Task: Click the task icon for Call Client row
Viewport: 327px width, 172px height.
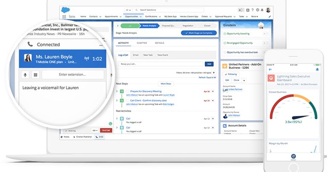Action: coord(122,100)
